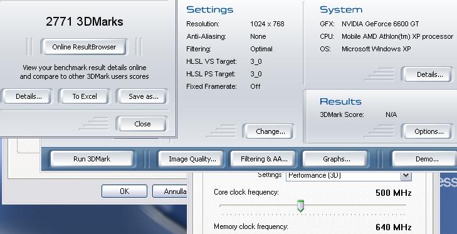Screen dimensions: 457x234
Task: Click the 1024 x 768 resolution value
Action: coord(267,24)
